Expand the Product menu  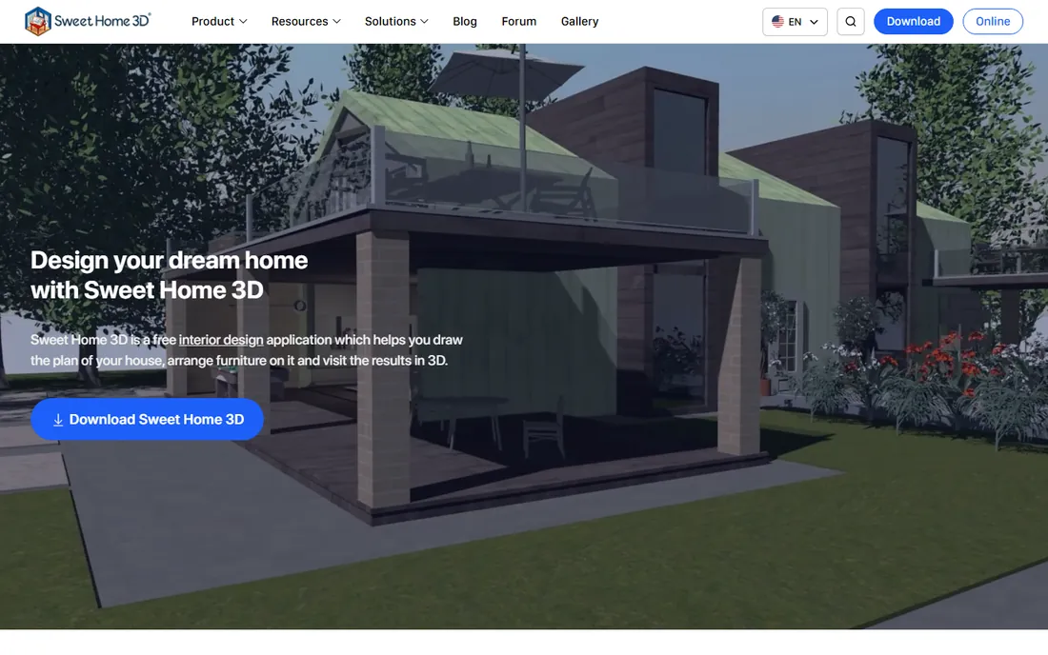coord(219,21)
